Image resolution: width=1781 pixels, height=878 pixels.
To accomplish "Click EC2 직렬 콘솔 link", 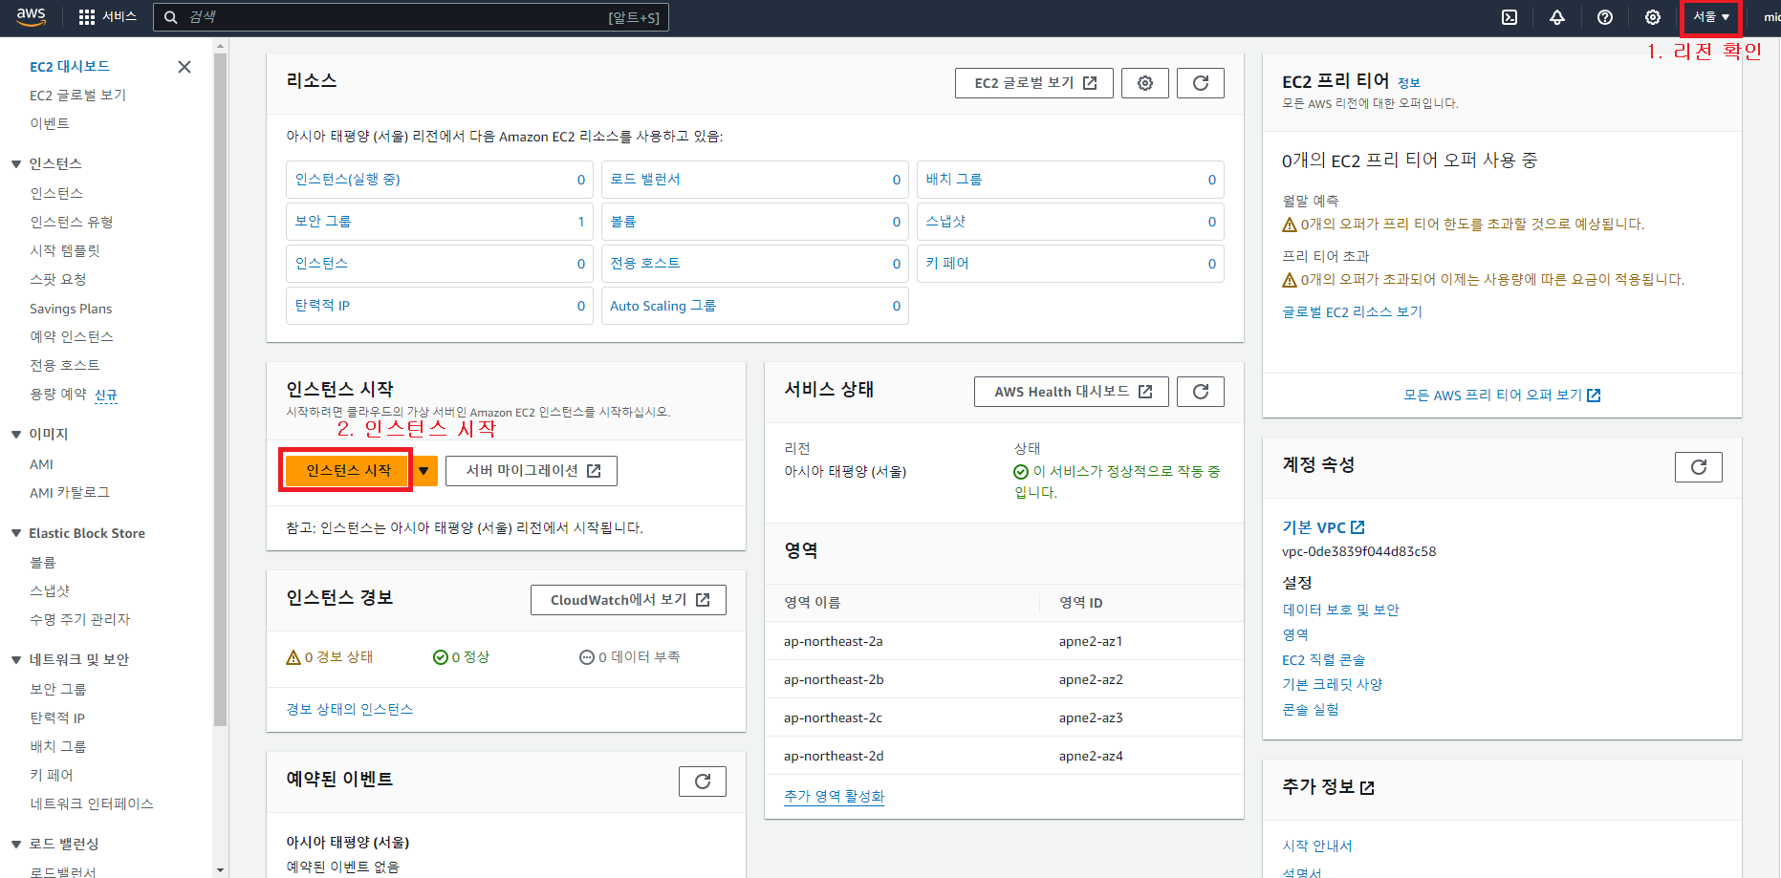I will tap(1324, 660).
